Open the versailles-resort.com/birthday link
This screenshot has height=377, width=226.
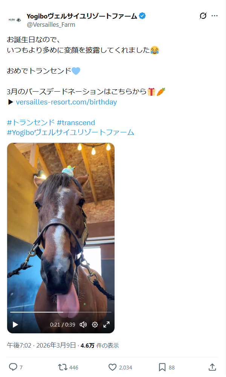tap(66, 102)
